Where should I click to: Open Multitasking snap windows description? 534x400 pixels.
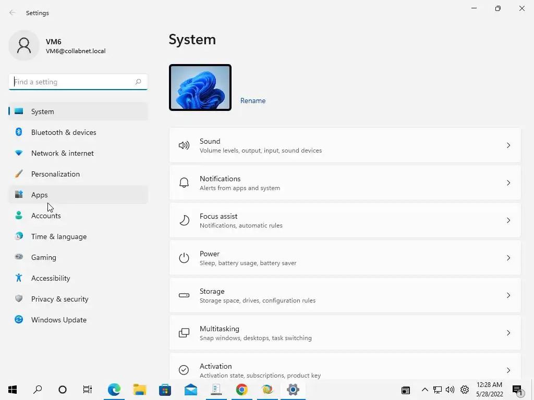(x=256, y=337)
